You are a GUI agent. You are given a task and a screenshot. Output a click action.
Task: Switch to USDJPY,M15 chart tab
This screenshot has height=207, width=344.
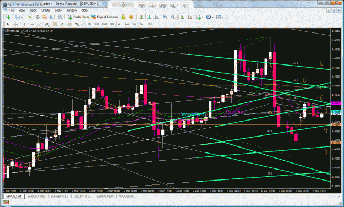pos(82,196)
